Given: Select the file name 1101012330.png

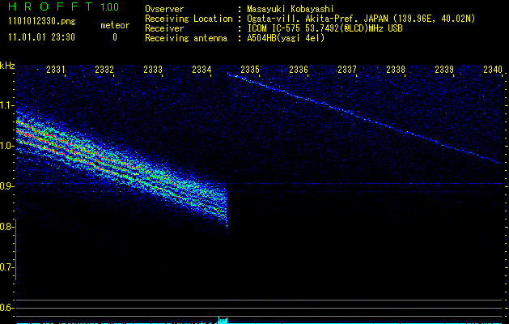Looking at the screenshot, I should [x=42, y=21].
